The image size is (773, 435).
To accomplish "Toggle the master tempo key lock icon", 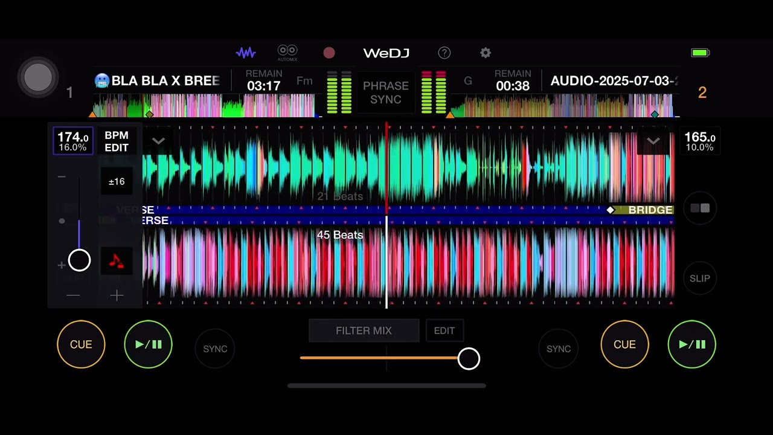I will (x=117, y=261).
